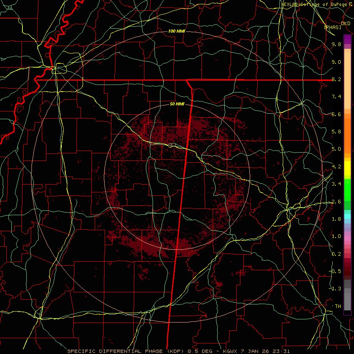Click the 1.8 legend value

click(x=336, y=219)
